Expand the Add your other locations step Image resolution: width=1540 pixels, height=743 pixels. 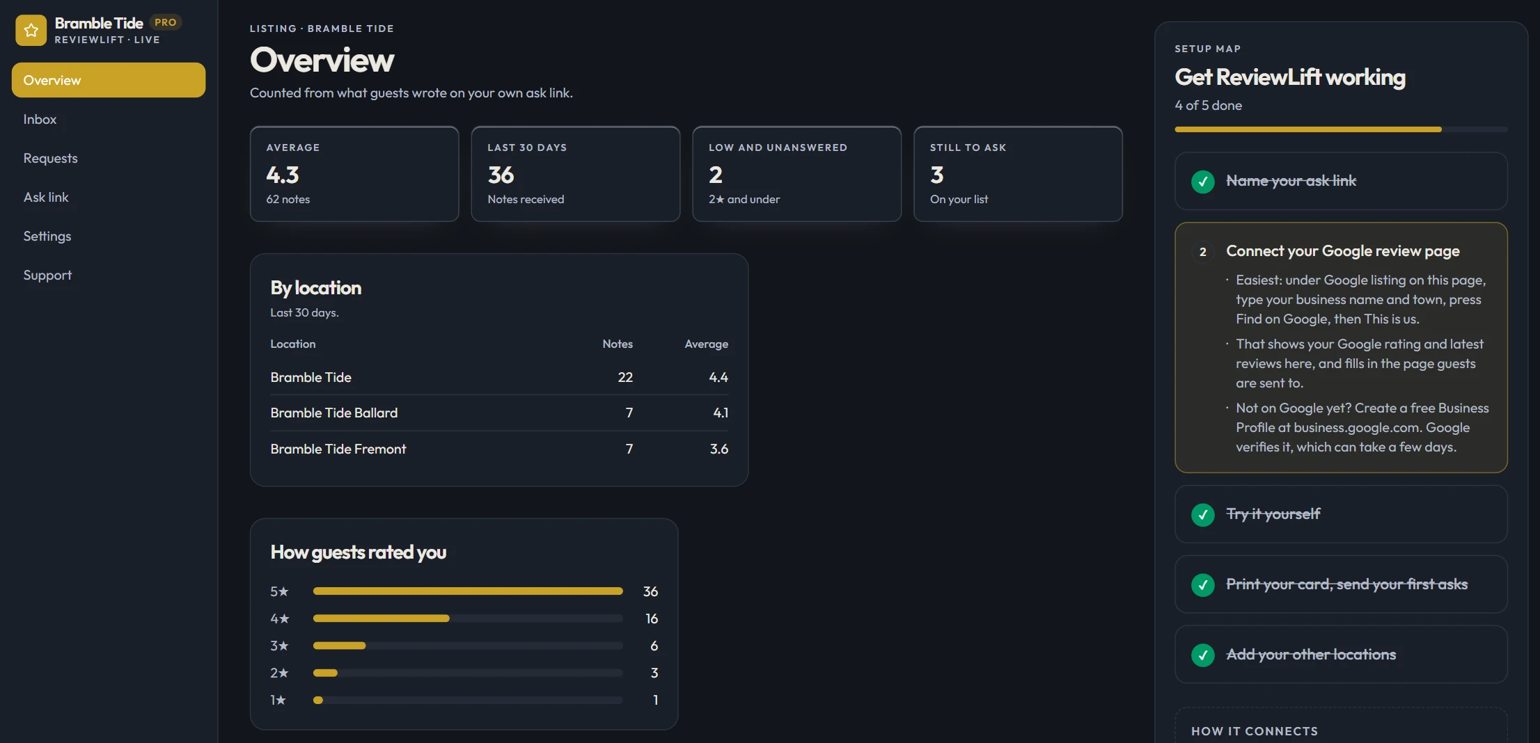1341,655
